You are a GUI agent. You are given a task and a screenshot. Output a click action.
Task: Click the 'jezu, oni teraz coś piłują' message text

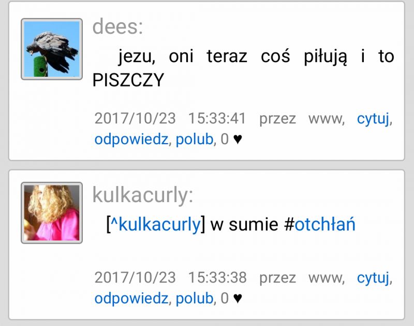tap(232, 56)
